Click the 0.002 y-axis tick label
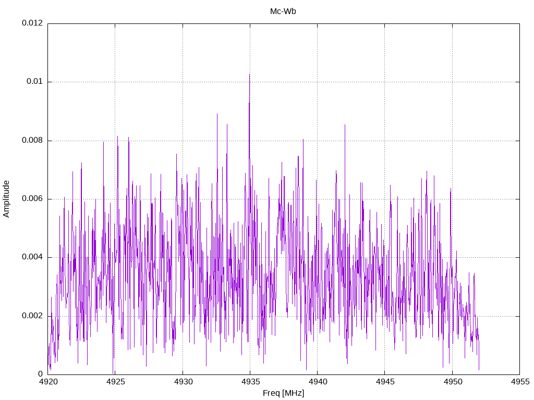Viewport: 534px width, 400px height. click(32, 316)
